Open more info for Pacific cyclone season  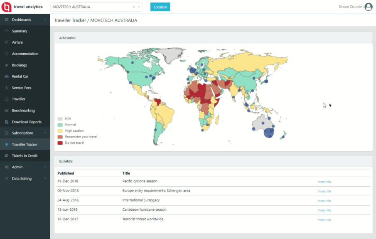pos(324,182)
